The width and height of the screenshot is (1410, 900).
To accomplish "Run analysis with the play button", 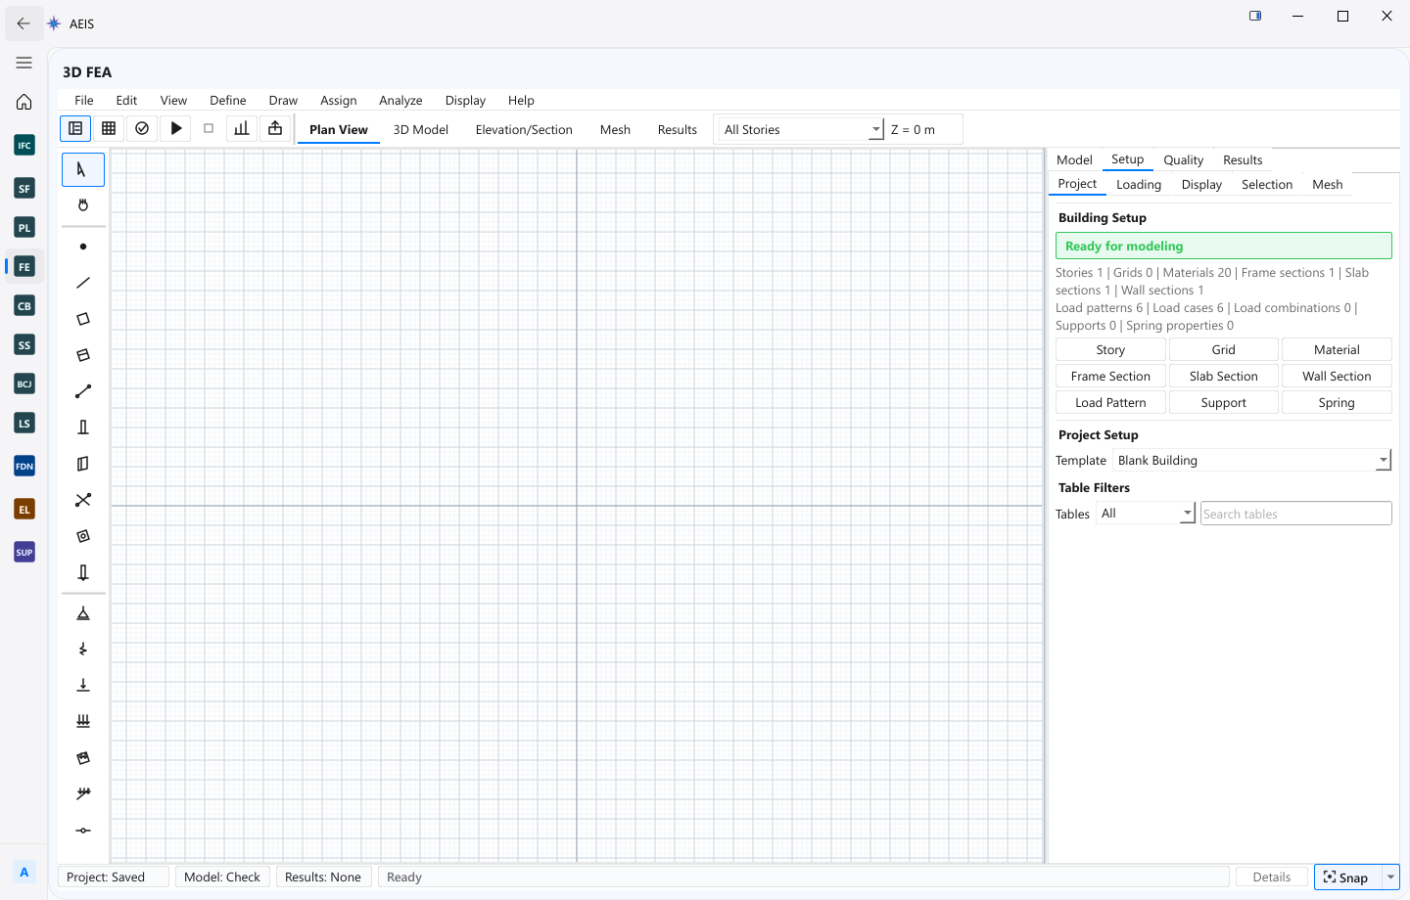I will [175, 128].
